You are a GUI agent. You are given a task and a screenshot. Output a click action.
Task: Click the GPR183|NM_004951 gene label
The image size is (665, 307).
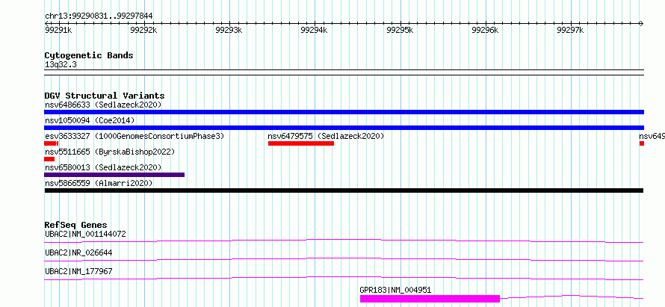(x=395, y=290)
